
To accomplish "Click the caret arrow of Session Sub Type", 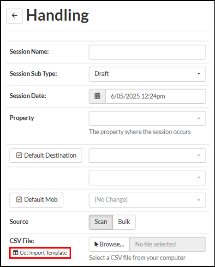I will (x=199, y=74).
